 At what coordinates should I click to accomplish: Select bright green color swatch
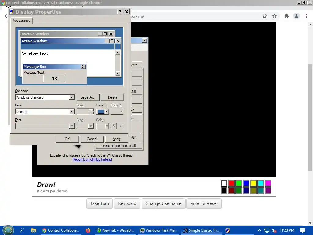point(238,183)
